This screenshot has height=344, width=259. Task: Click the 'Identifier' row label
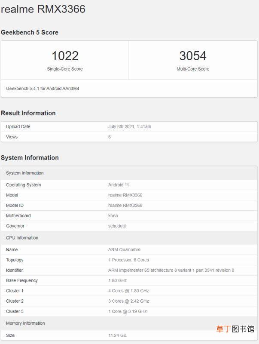[15, 270]
